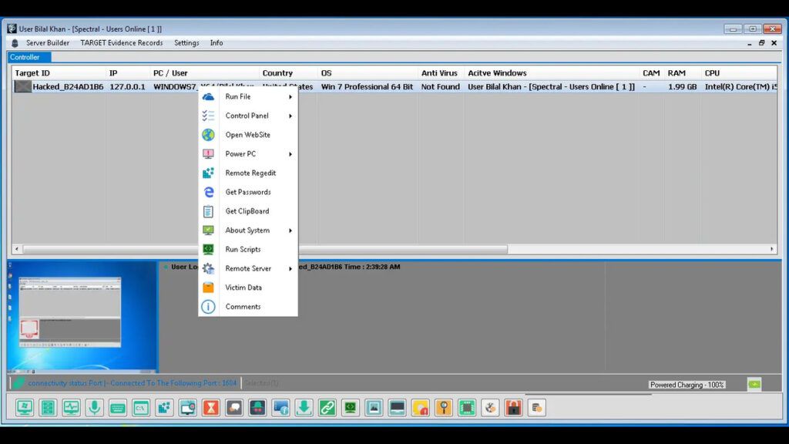This screenshot has height=444, width=789.
Task: Click the horizontal scrollbar right arrow
Action: [x=772, y=249]
